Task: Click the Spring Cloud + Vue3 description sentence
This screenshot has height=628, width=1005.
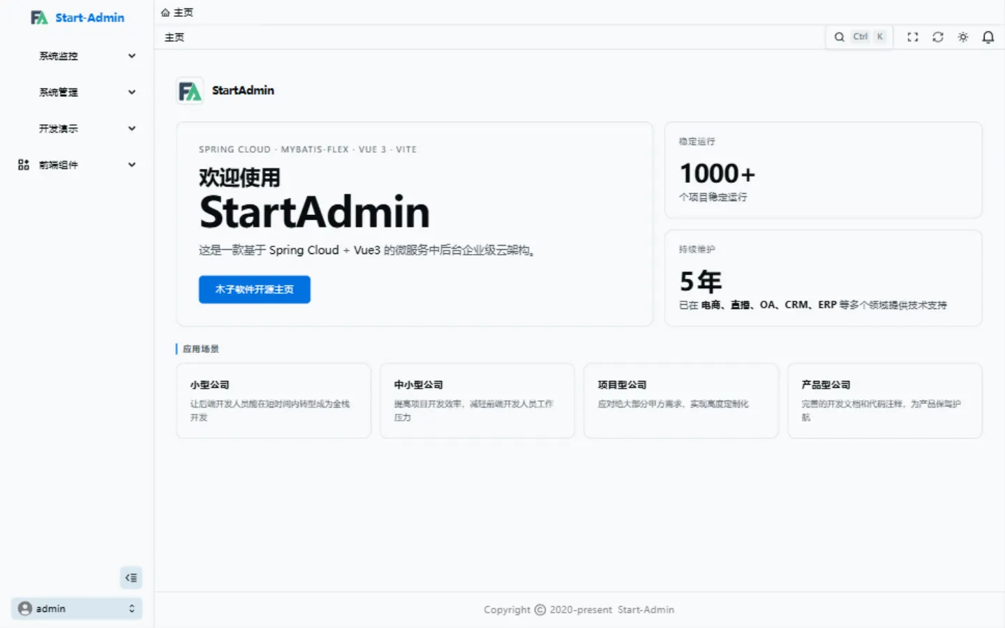Action: click(x=367, y=251)
